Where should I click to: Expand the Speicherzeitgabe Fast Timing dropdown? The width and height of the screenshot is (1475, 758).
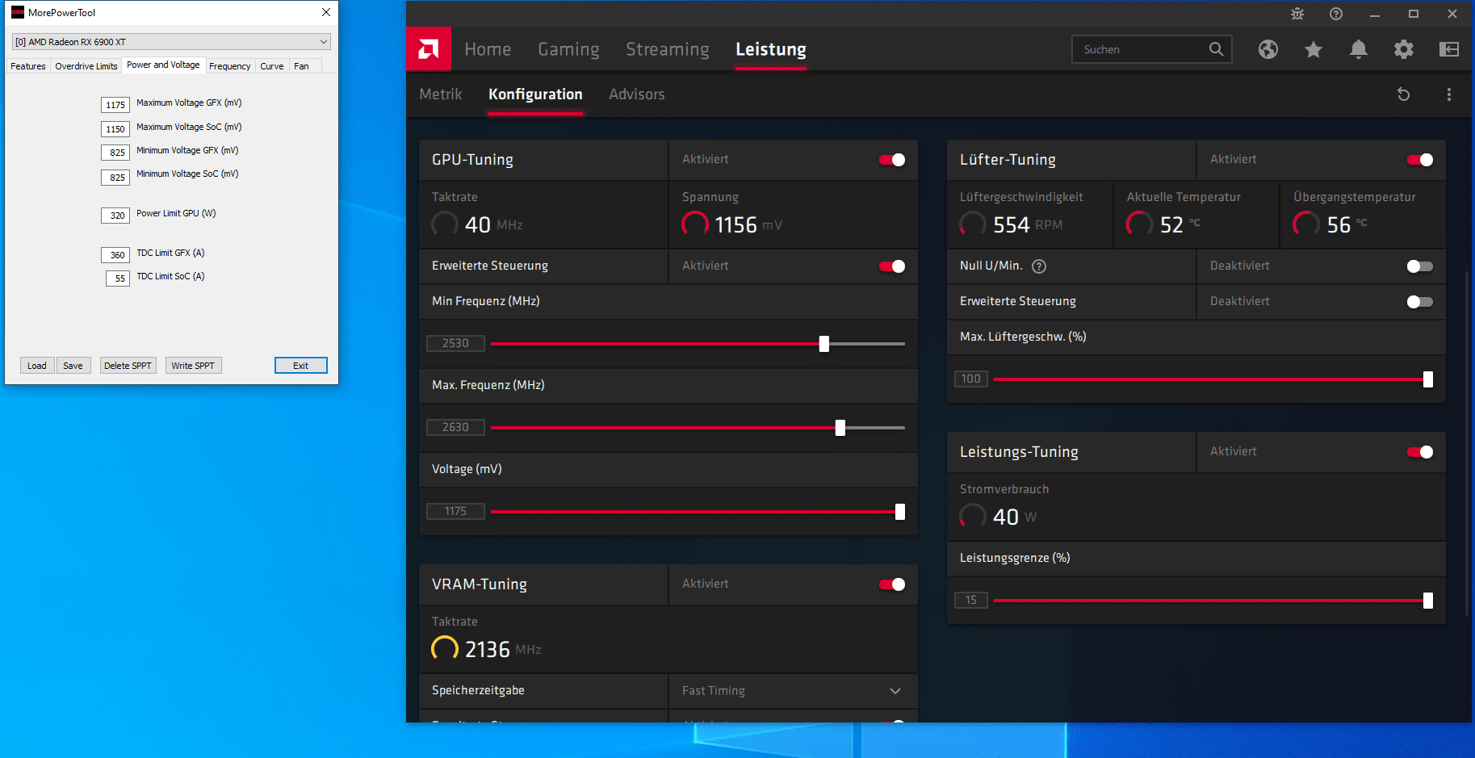pyautogui.click(x=793, y=691)
